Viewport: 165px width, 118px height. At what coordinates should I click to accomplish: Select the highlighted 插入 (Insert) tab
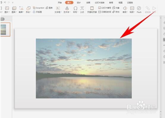tap(69, 2)
